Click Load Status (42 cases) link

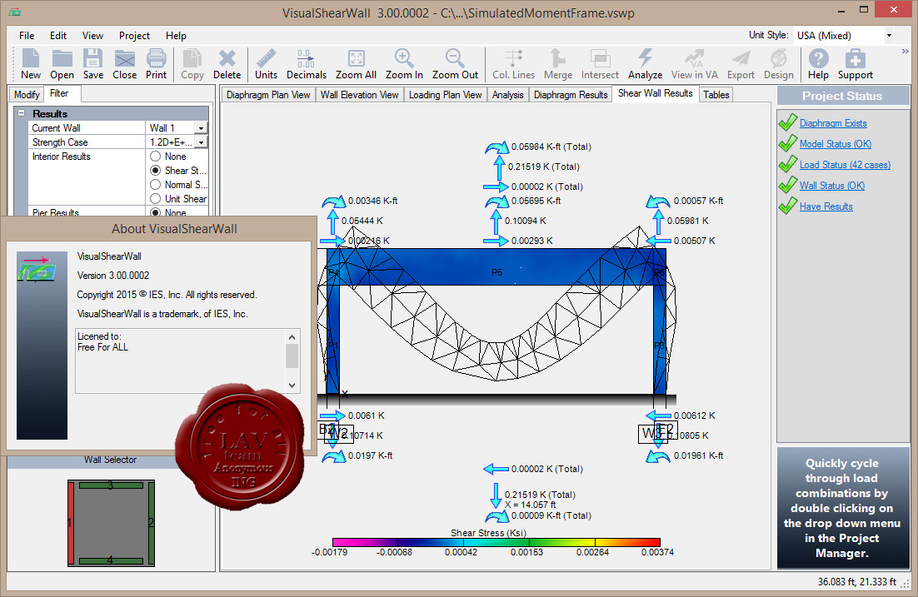845,165
